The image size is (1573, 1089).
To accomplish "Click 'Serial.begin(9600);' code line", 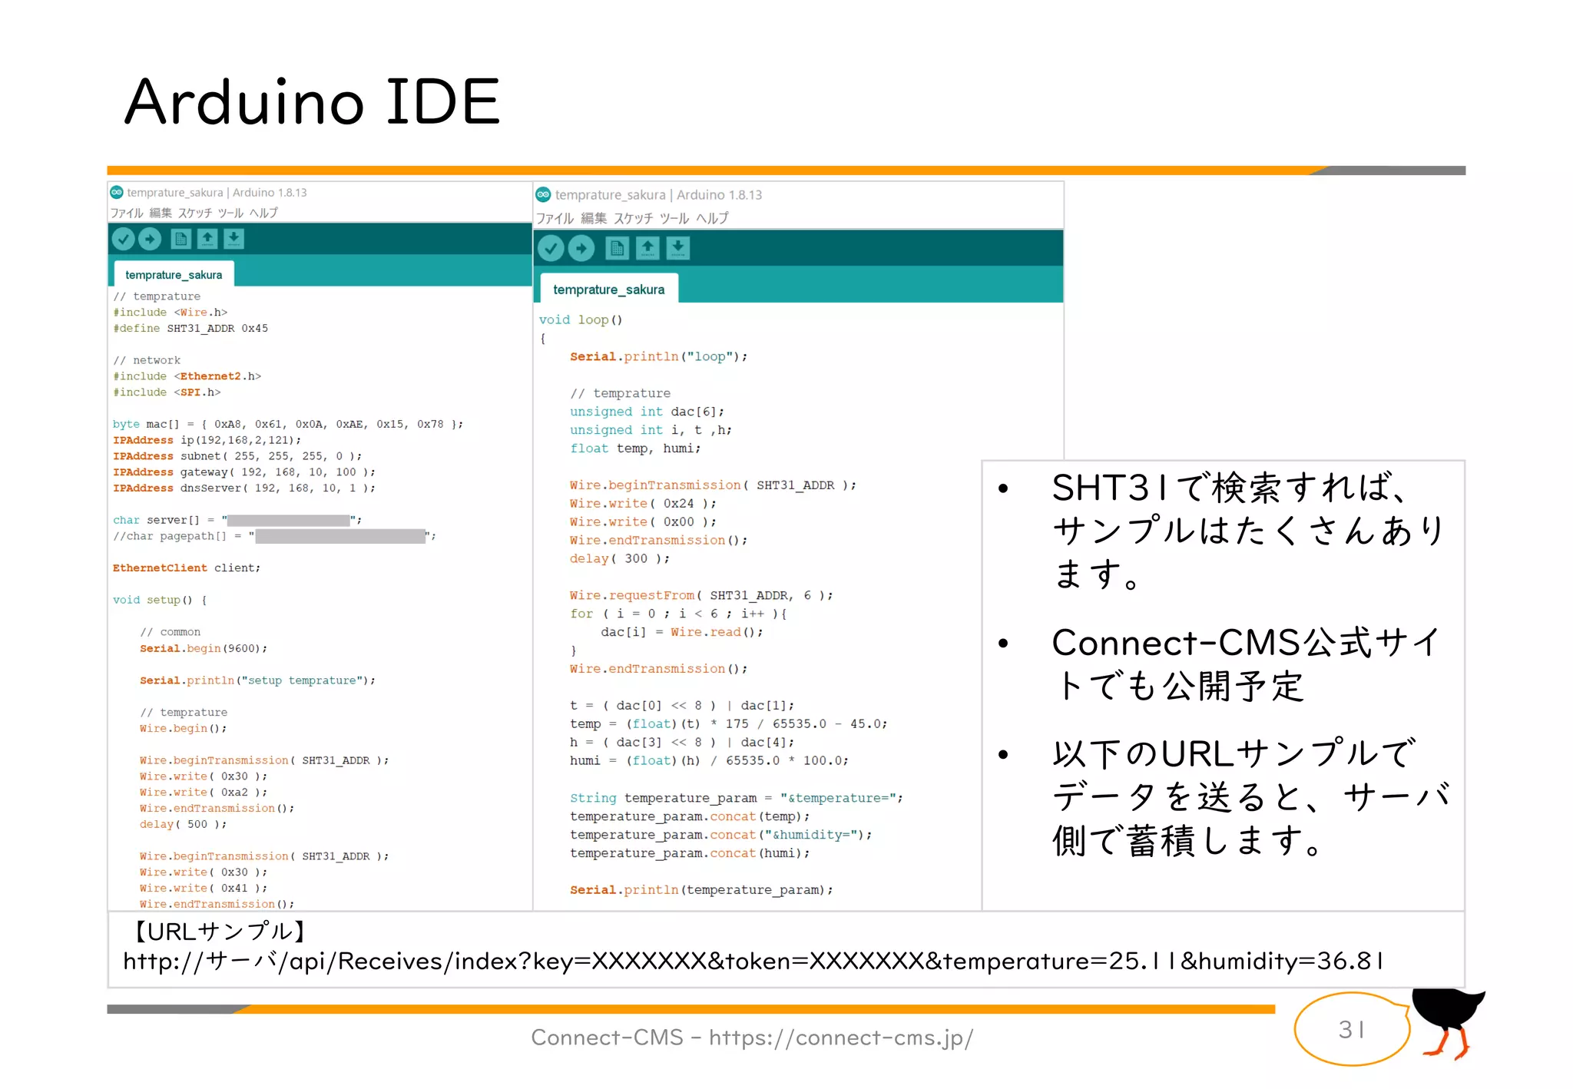I will [204, 649].
